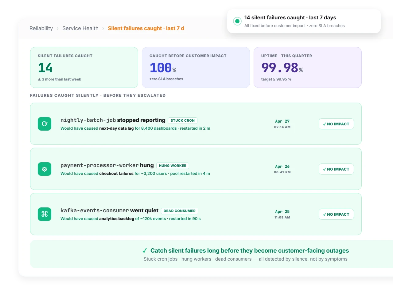Select the Silent failures caught breadcrumb
The height and width of the screenshot is (295, 393).
(146, 28)
